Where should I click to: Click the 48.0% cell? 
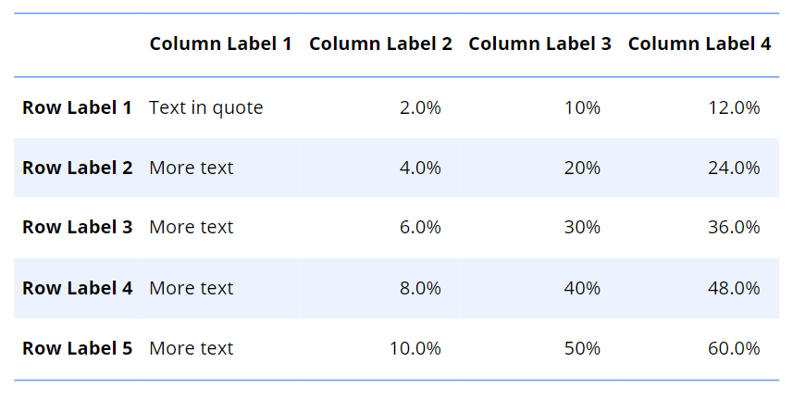pos(734,288)
